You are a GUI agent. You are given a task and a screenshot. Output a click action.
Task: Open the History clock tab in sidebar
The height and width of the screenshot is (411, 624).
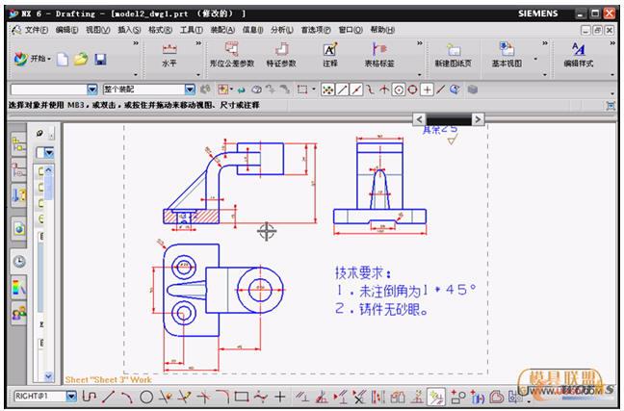19,261
